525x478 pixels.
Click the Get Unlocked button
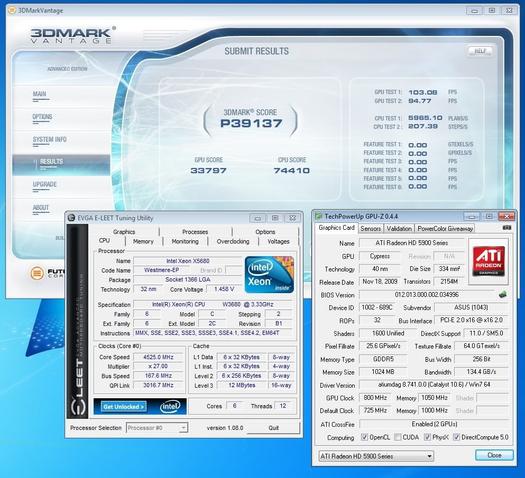(x=124, y=407)
